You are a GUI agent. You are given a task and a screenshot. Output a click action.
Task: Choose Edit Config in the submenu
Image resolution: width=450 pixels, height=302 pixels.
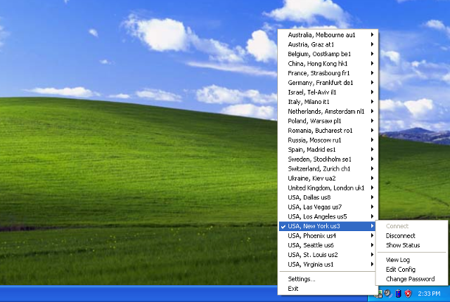tap(411, 269)
